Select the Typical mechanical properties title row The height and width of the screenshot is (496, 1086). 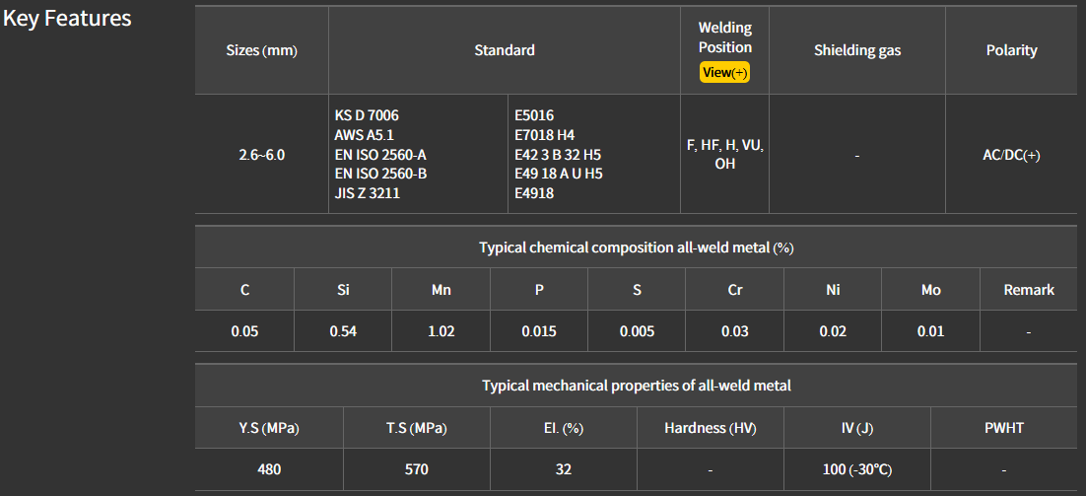click(636, 386)
